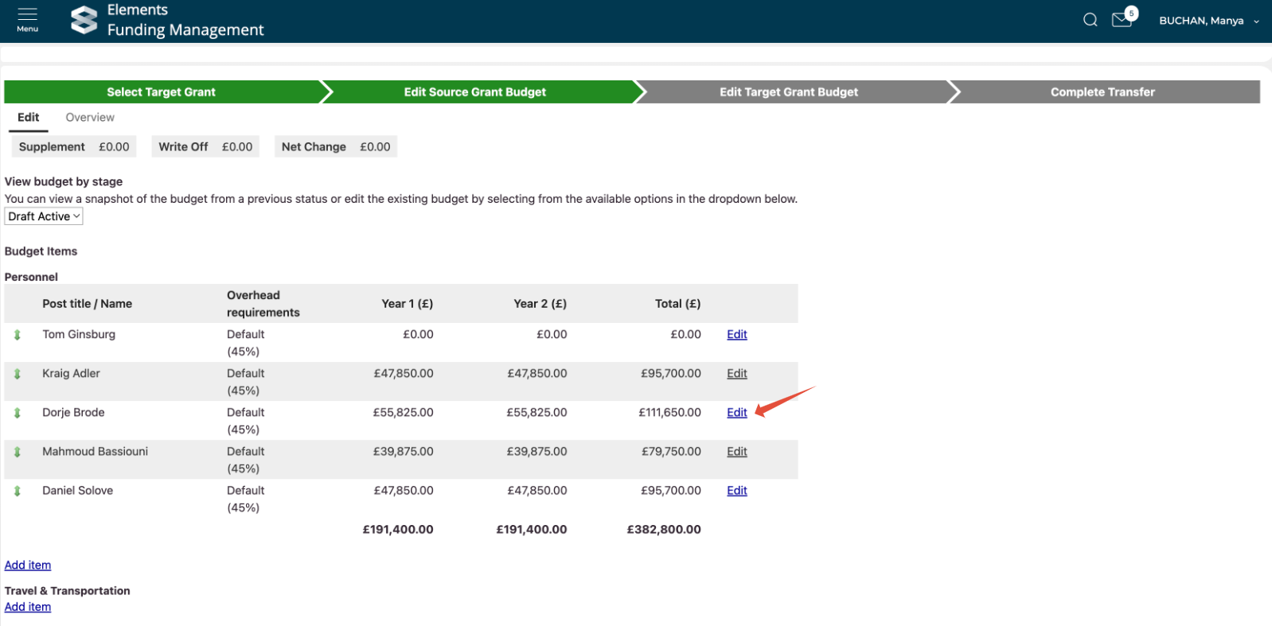Viewport: 1272px width, 626px height.
Task: Click reorder arrow icon for Dorje Brode
Action: 18,413
